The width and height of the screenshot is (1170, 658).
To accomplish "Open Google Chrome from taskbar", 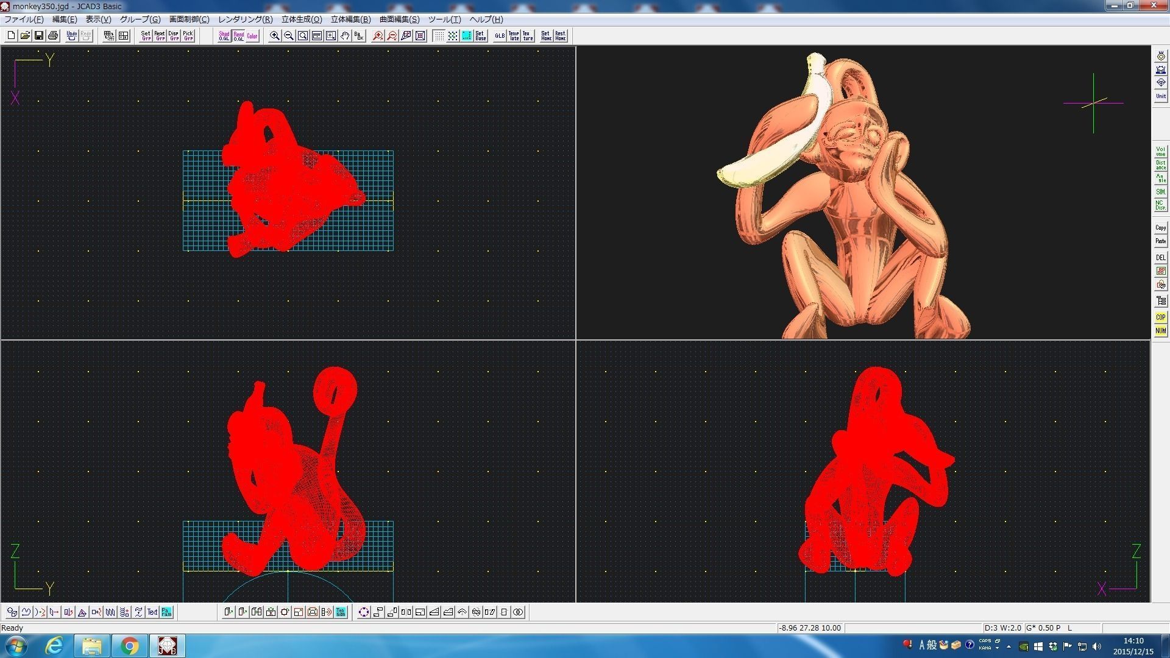I will tap(130, 646).
